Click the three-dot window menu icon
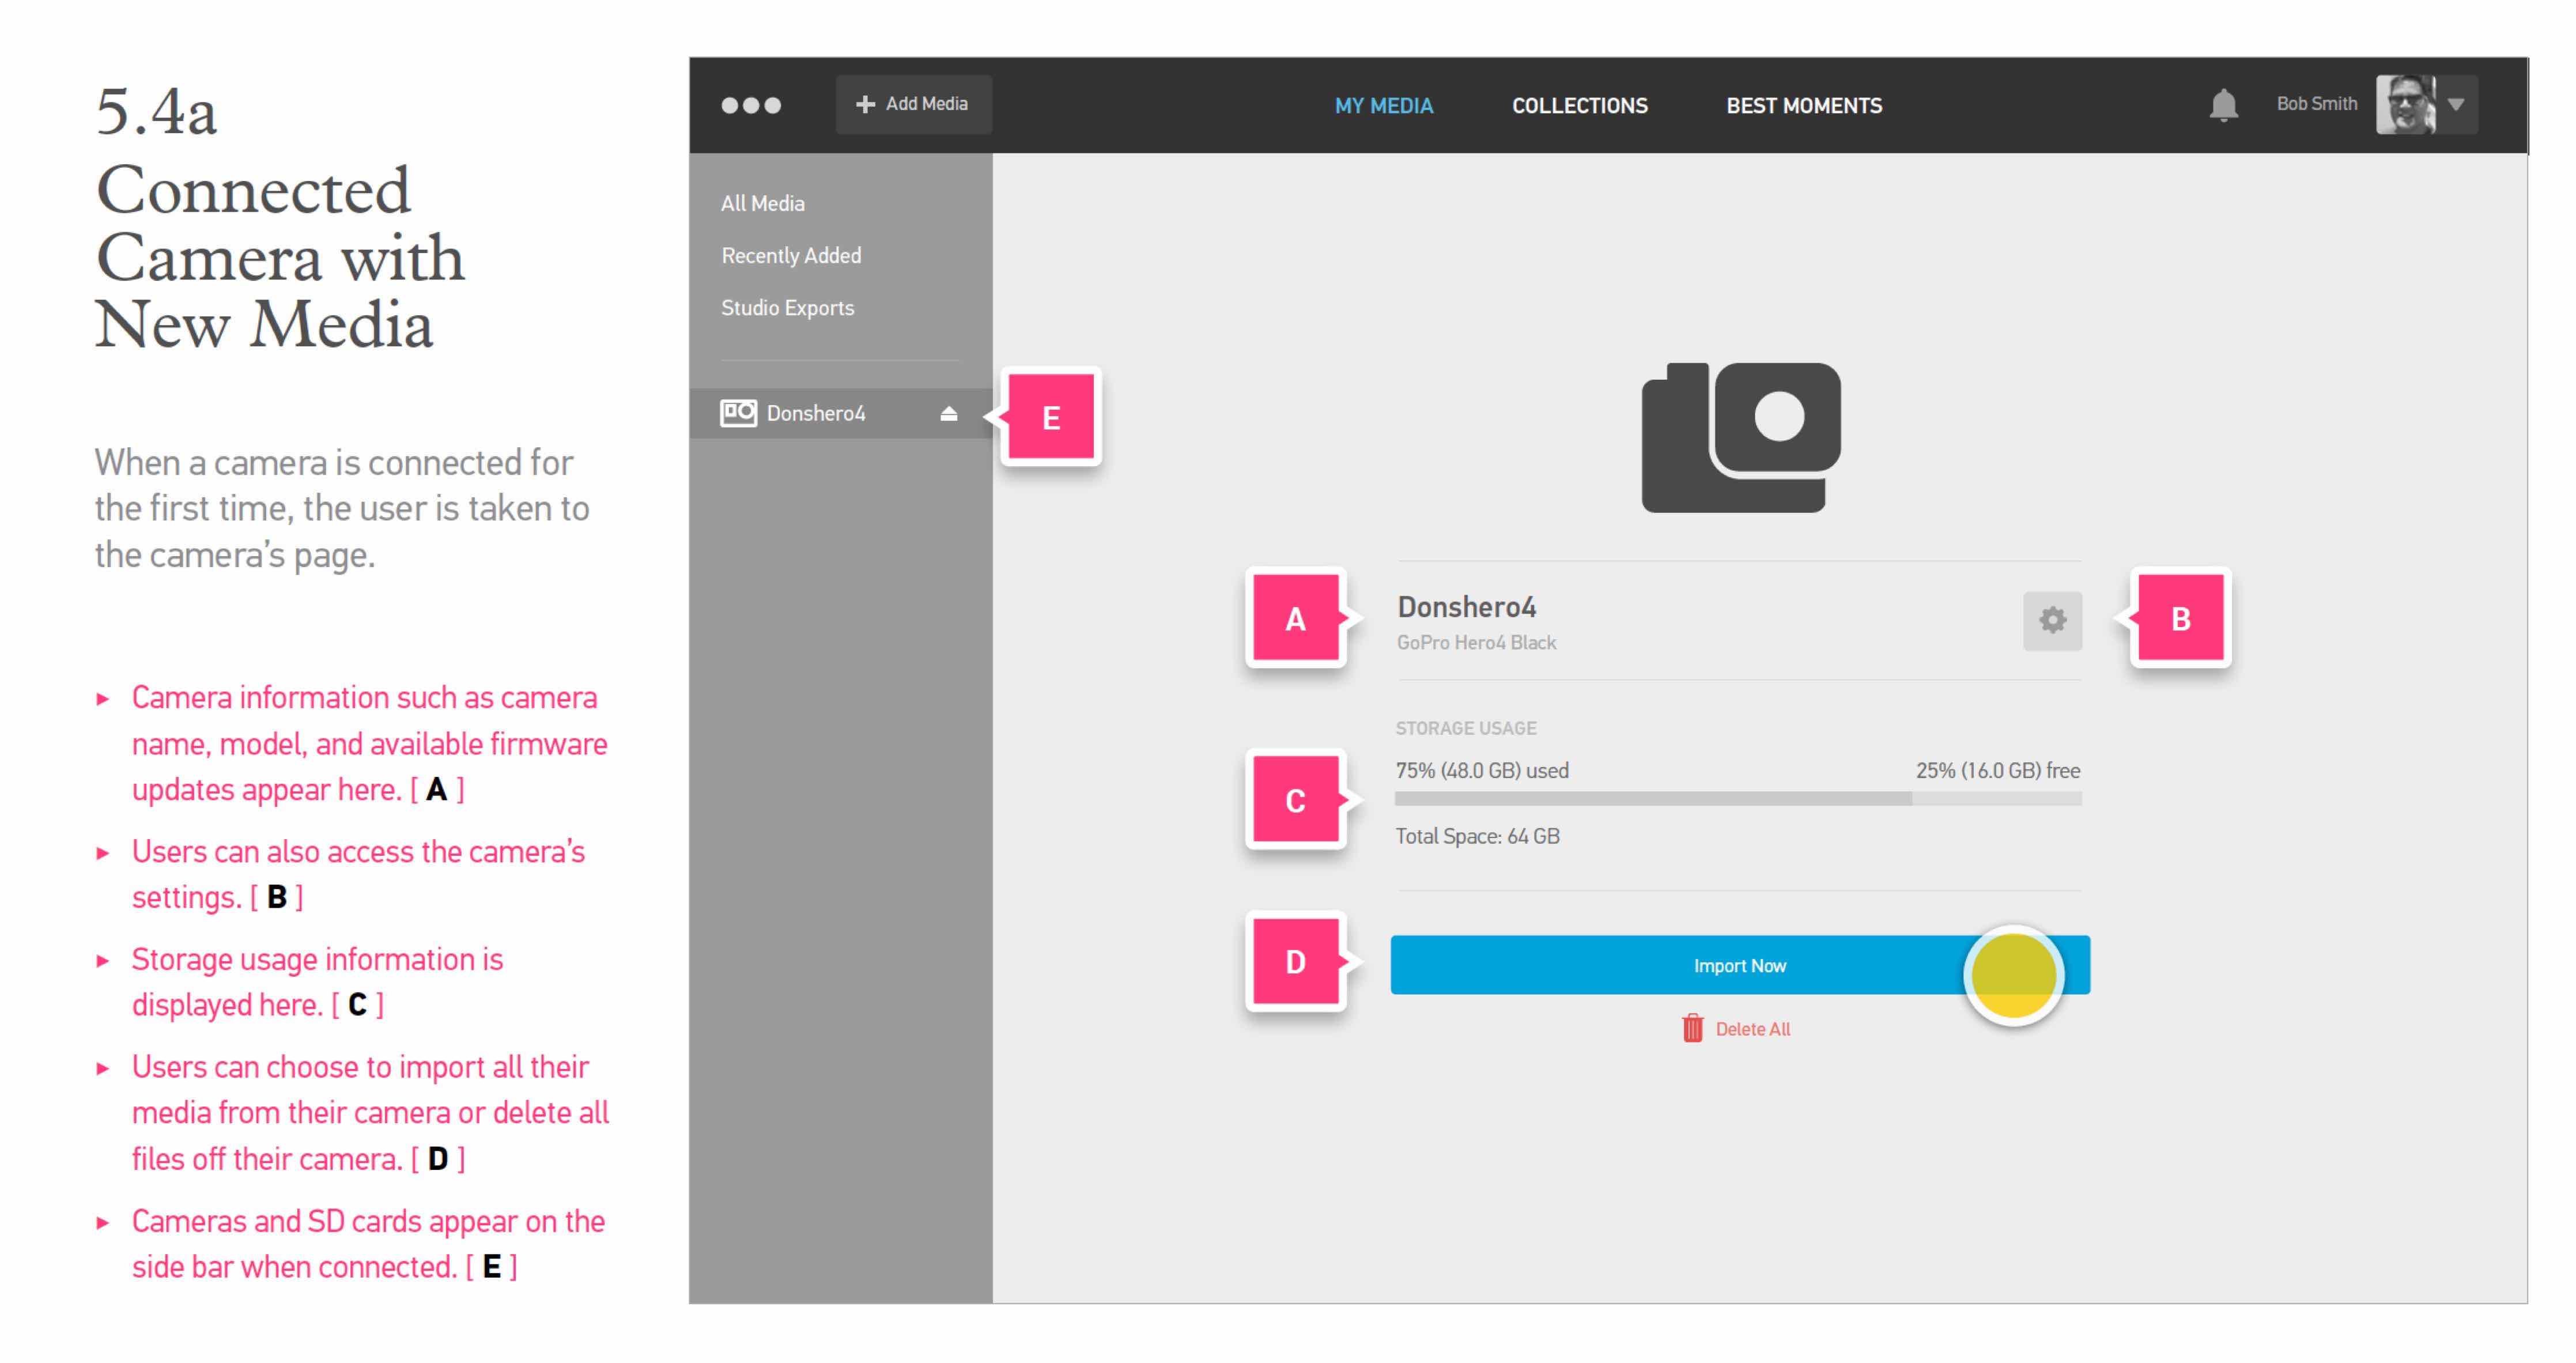Screen dimensions: 2576x1363 point(751,105)
